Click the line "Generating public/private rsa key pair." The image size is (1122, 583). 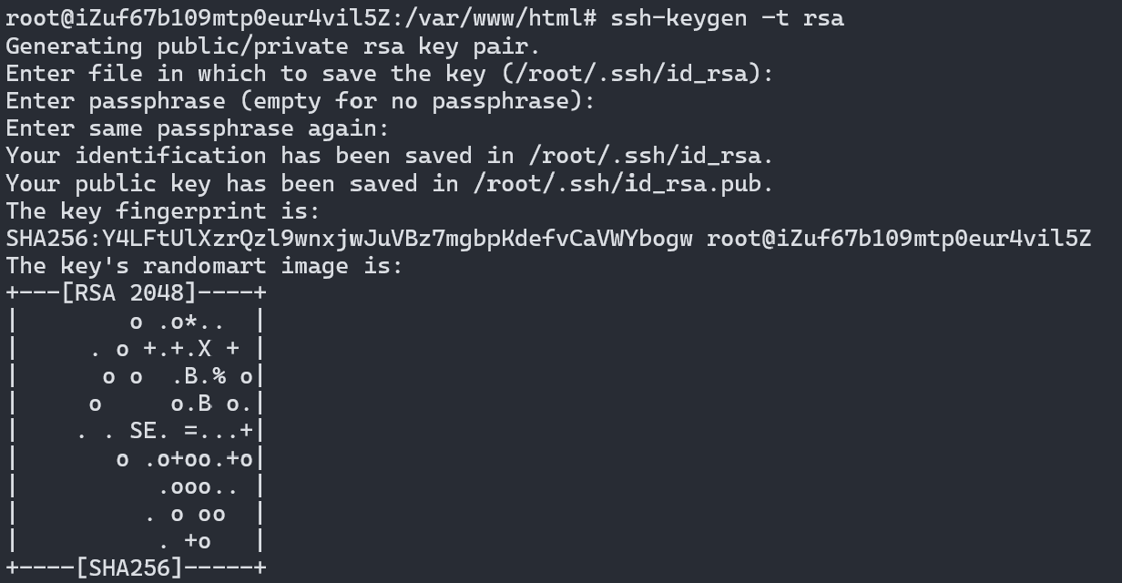pyautogui.click(x=272, y=46)
